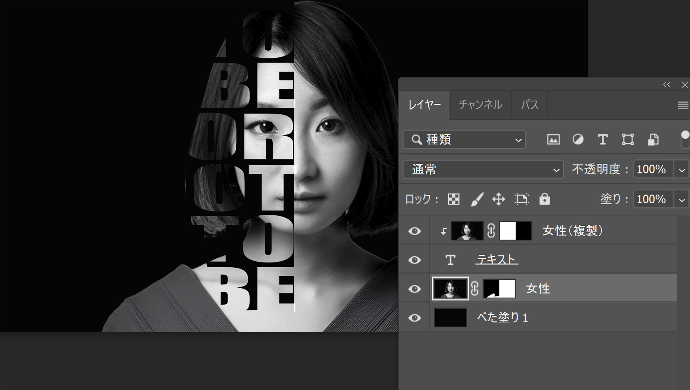Hide the 女性(複製) layer
The image size is (690, 390).
point(414,231)
